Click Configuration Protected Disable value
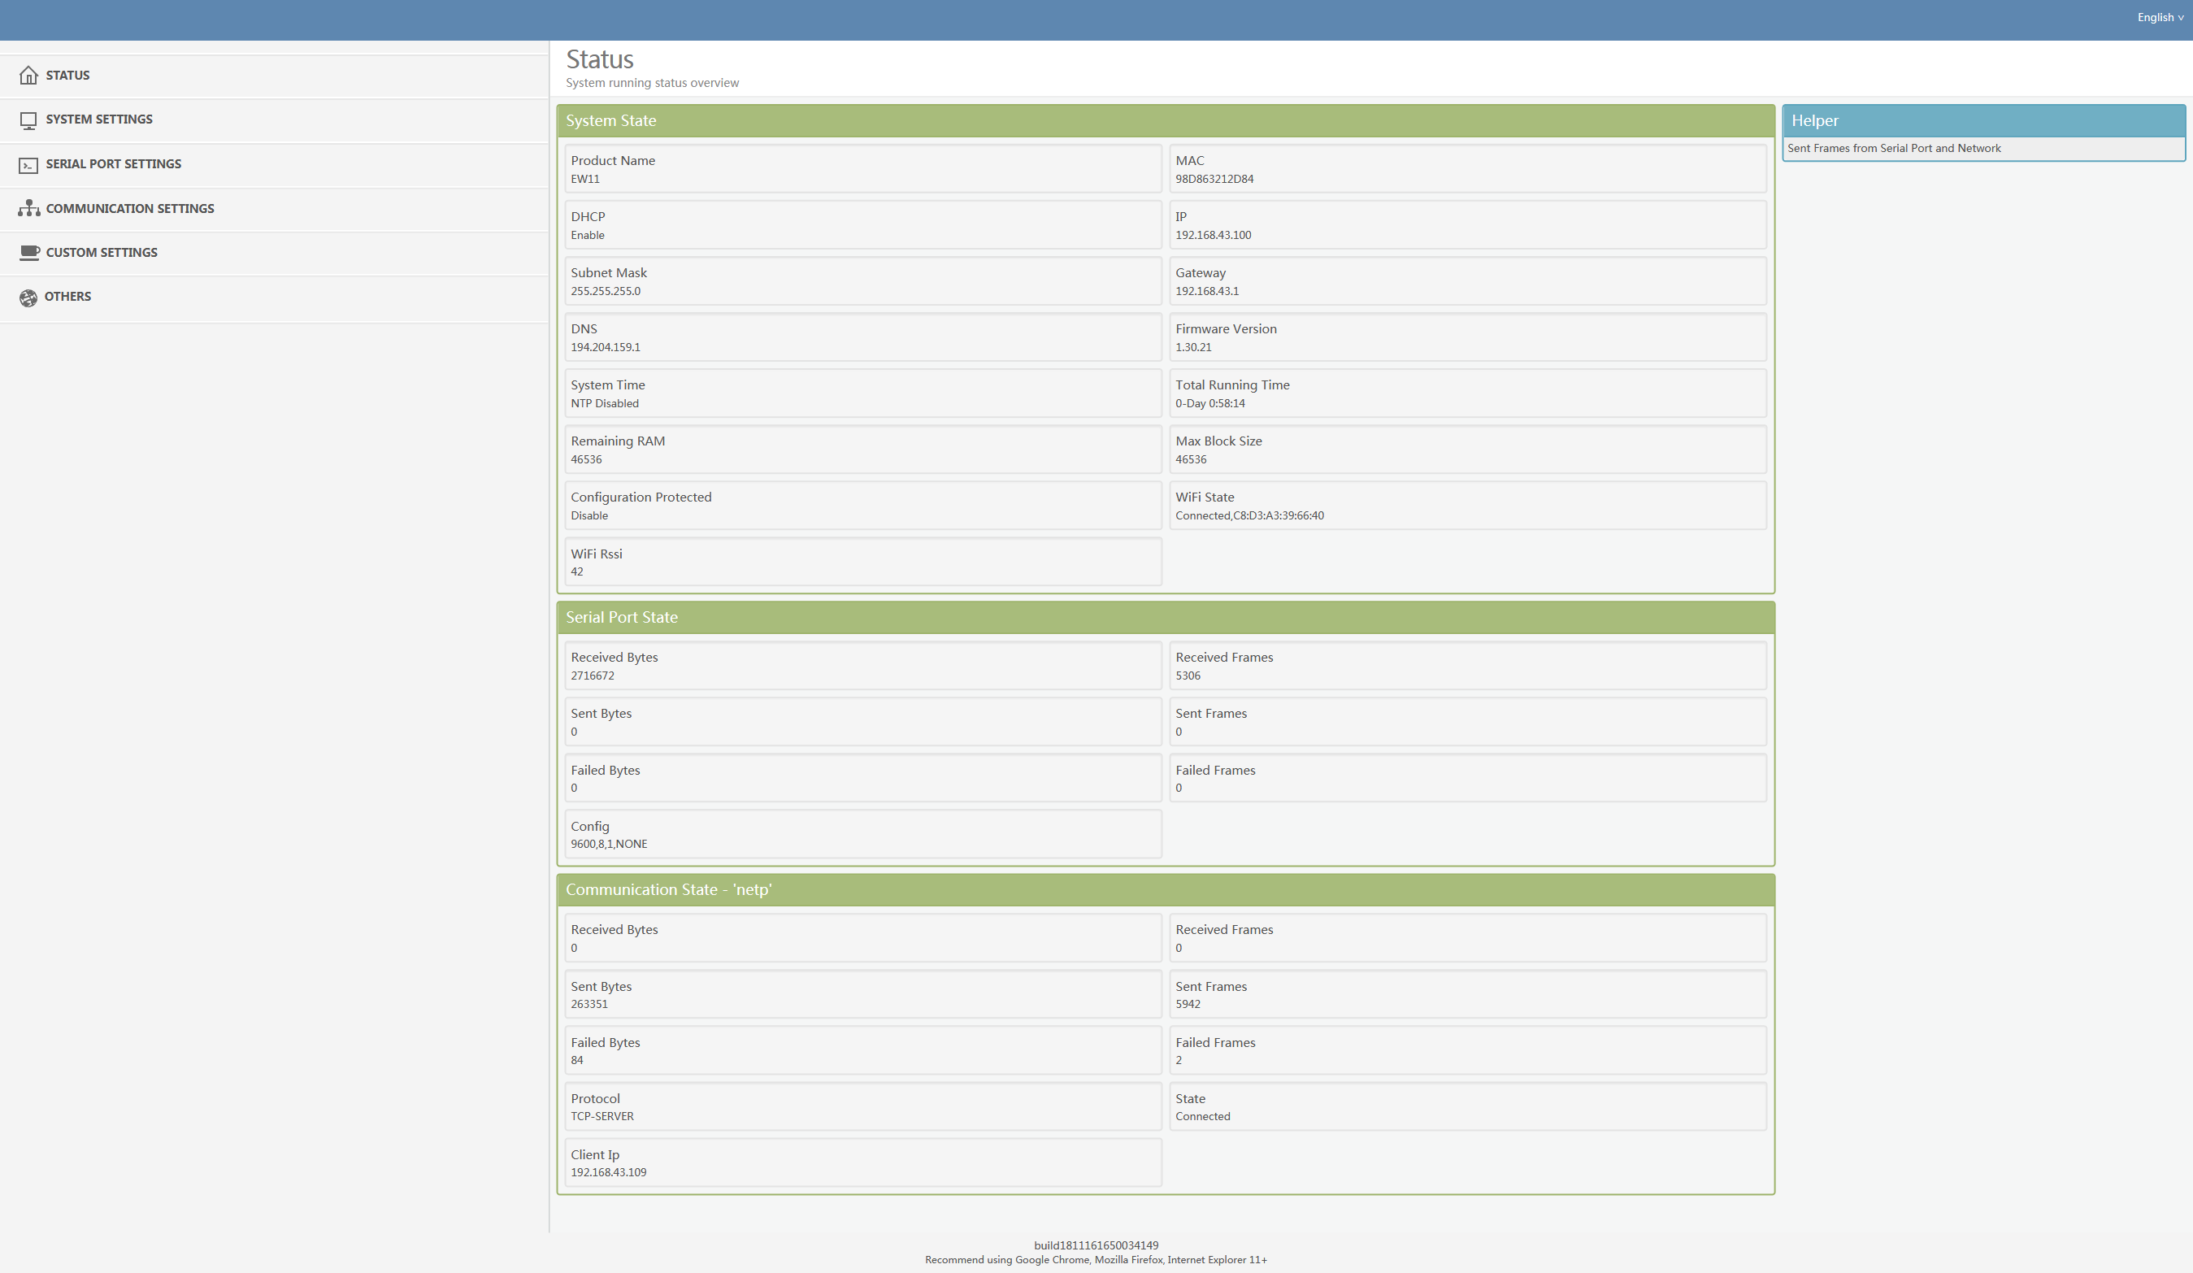Screen dimensions: 2193x1273 [589, 516]
